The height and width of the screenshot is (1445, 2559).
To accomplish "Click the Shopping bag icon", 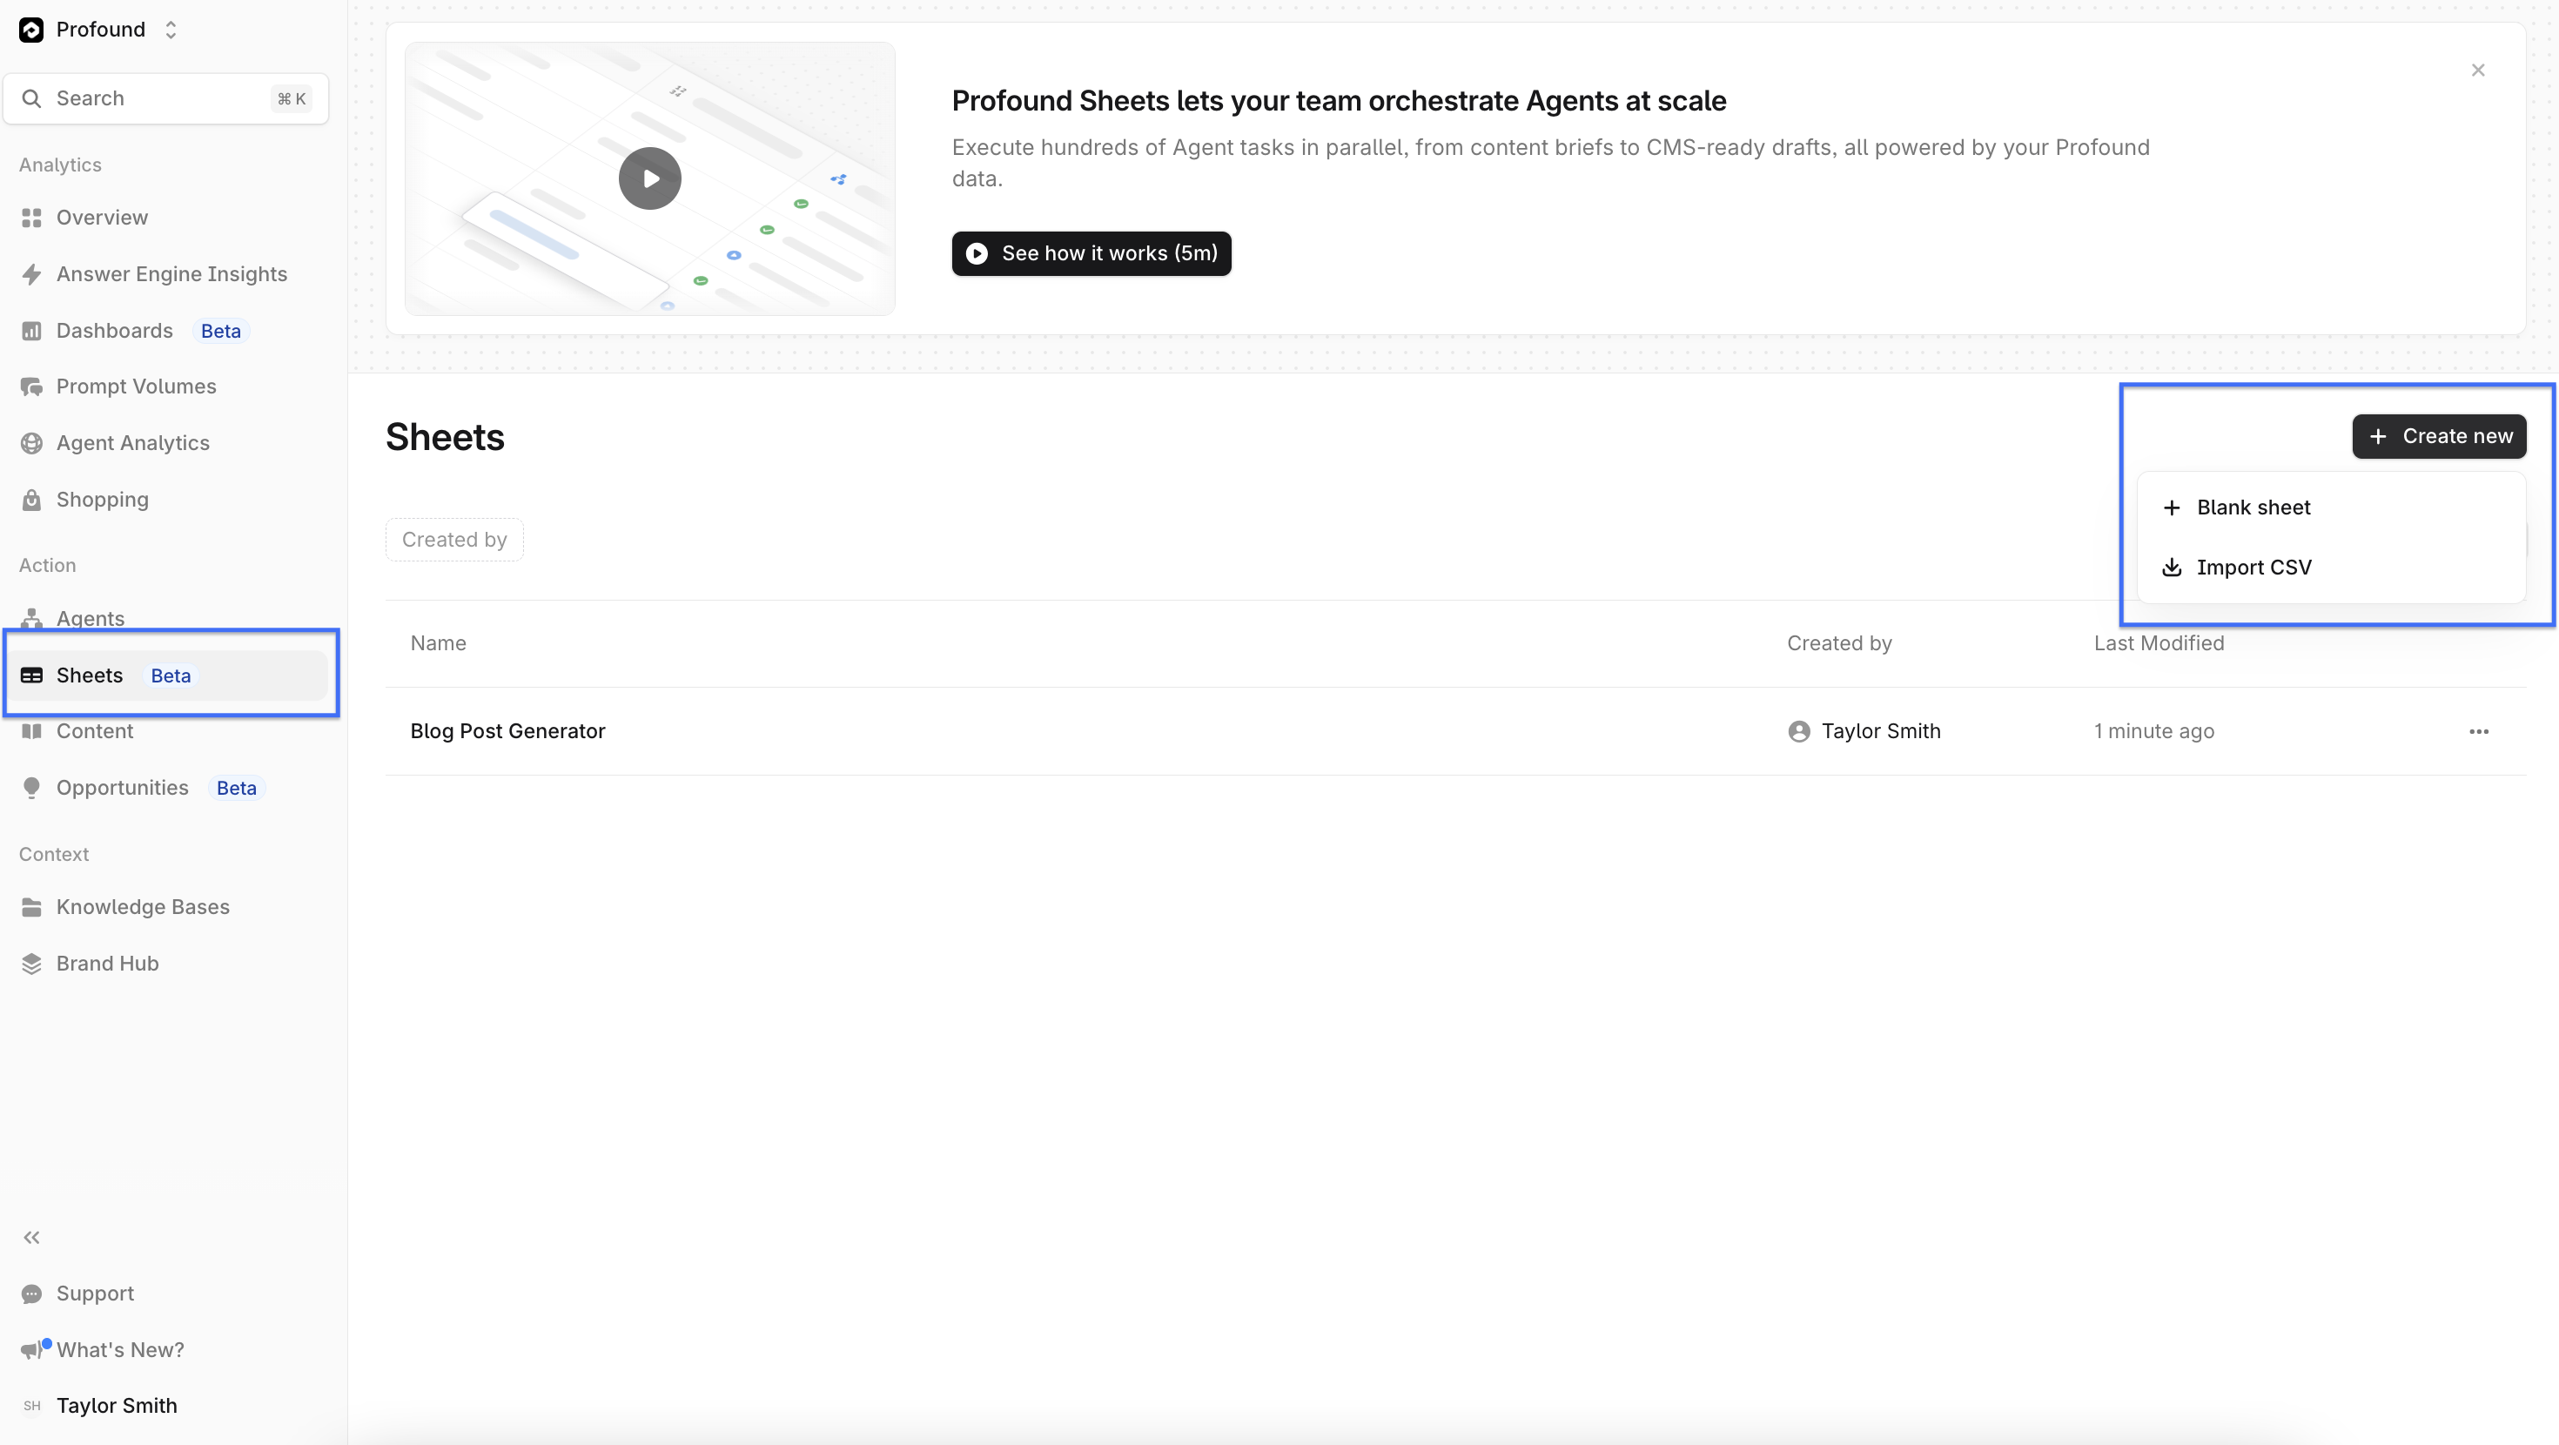I will [32, 500].
